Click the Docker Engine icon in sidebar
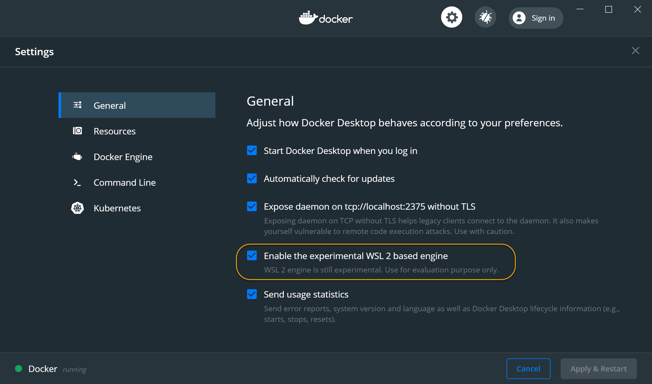This screenshot has height=384, width=652. point(77,157)
